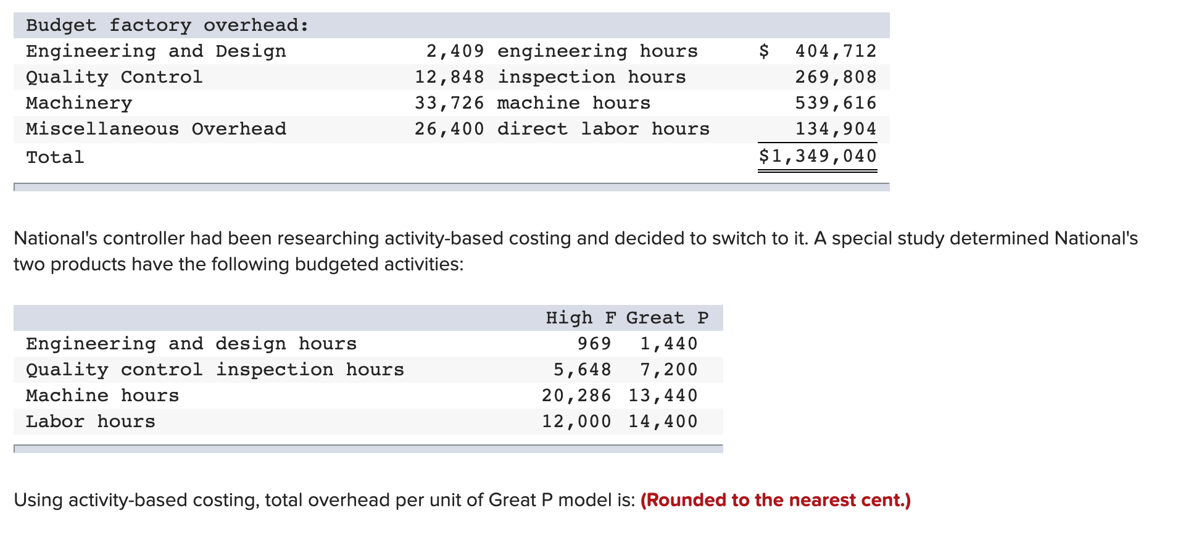Image resolution: width=1191 pixels, height=558 pixels.
Task: Click the Quality control inspection hours row
Action: (x=215, y=369)
